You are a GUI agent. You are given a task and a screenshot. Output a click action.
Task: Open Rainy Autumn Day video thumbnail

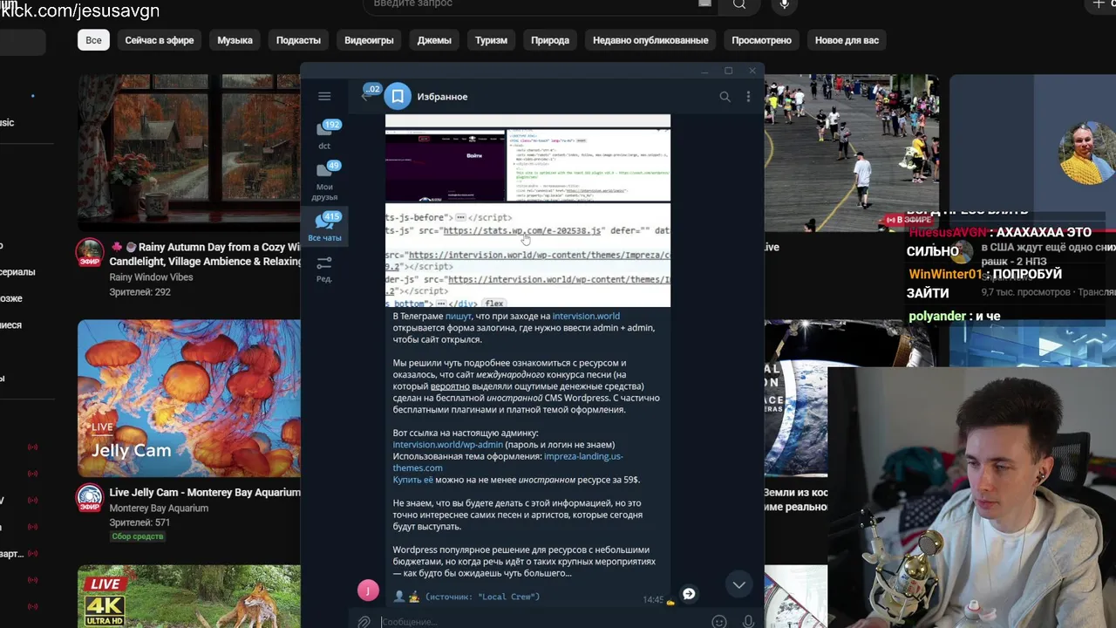point(189,153)
